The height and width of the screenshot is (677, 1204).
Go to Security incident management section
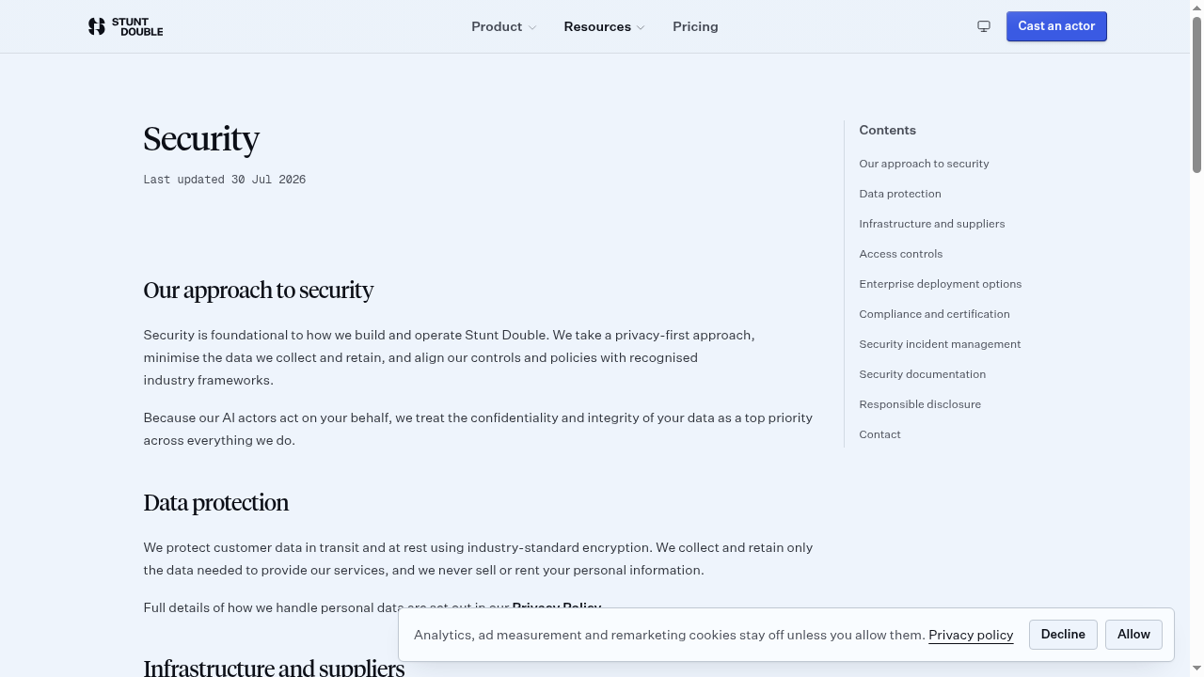[940, 344]
